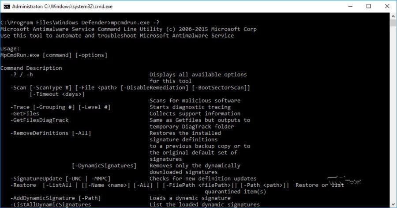Click the '-Restore [-ListAll |' command line

[x=150, y=185]
